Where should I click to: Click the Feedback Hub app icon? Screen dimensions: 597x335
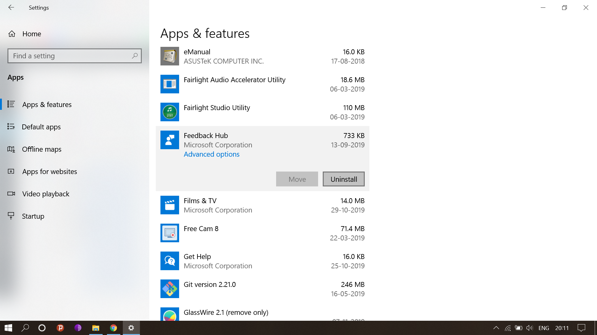click(169, 140)
